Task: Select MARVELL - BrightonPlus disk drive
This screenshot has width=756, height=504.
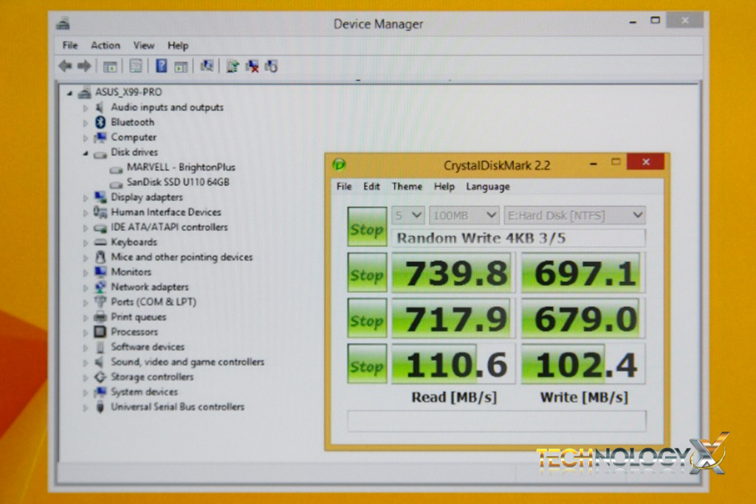Action: pos(181,168)
